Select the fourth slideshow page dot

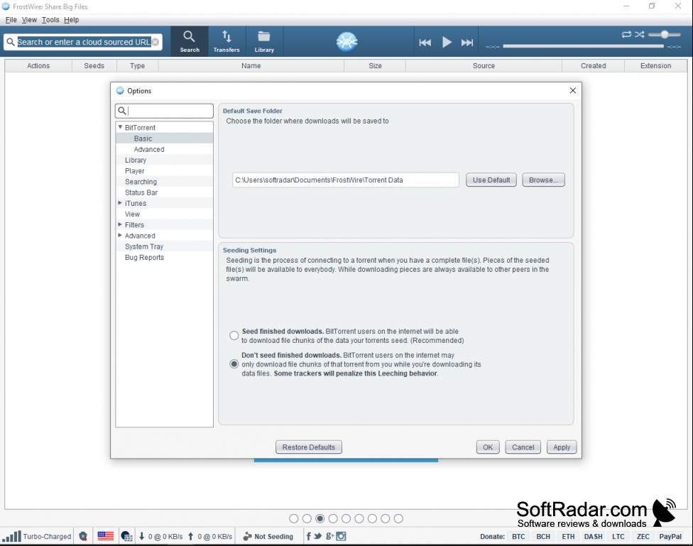pos(333,518)
